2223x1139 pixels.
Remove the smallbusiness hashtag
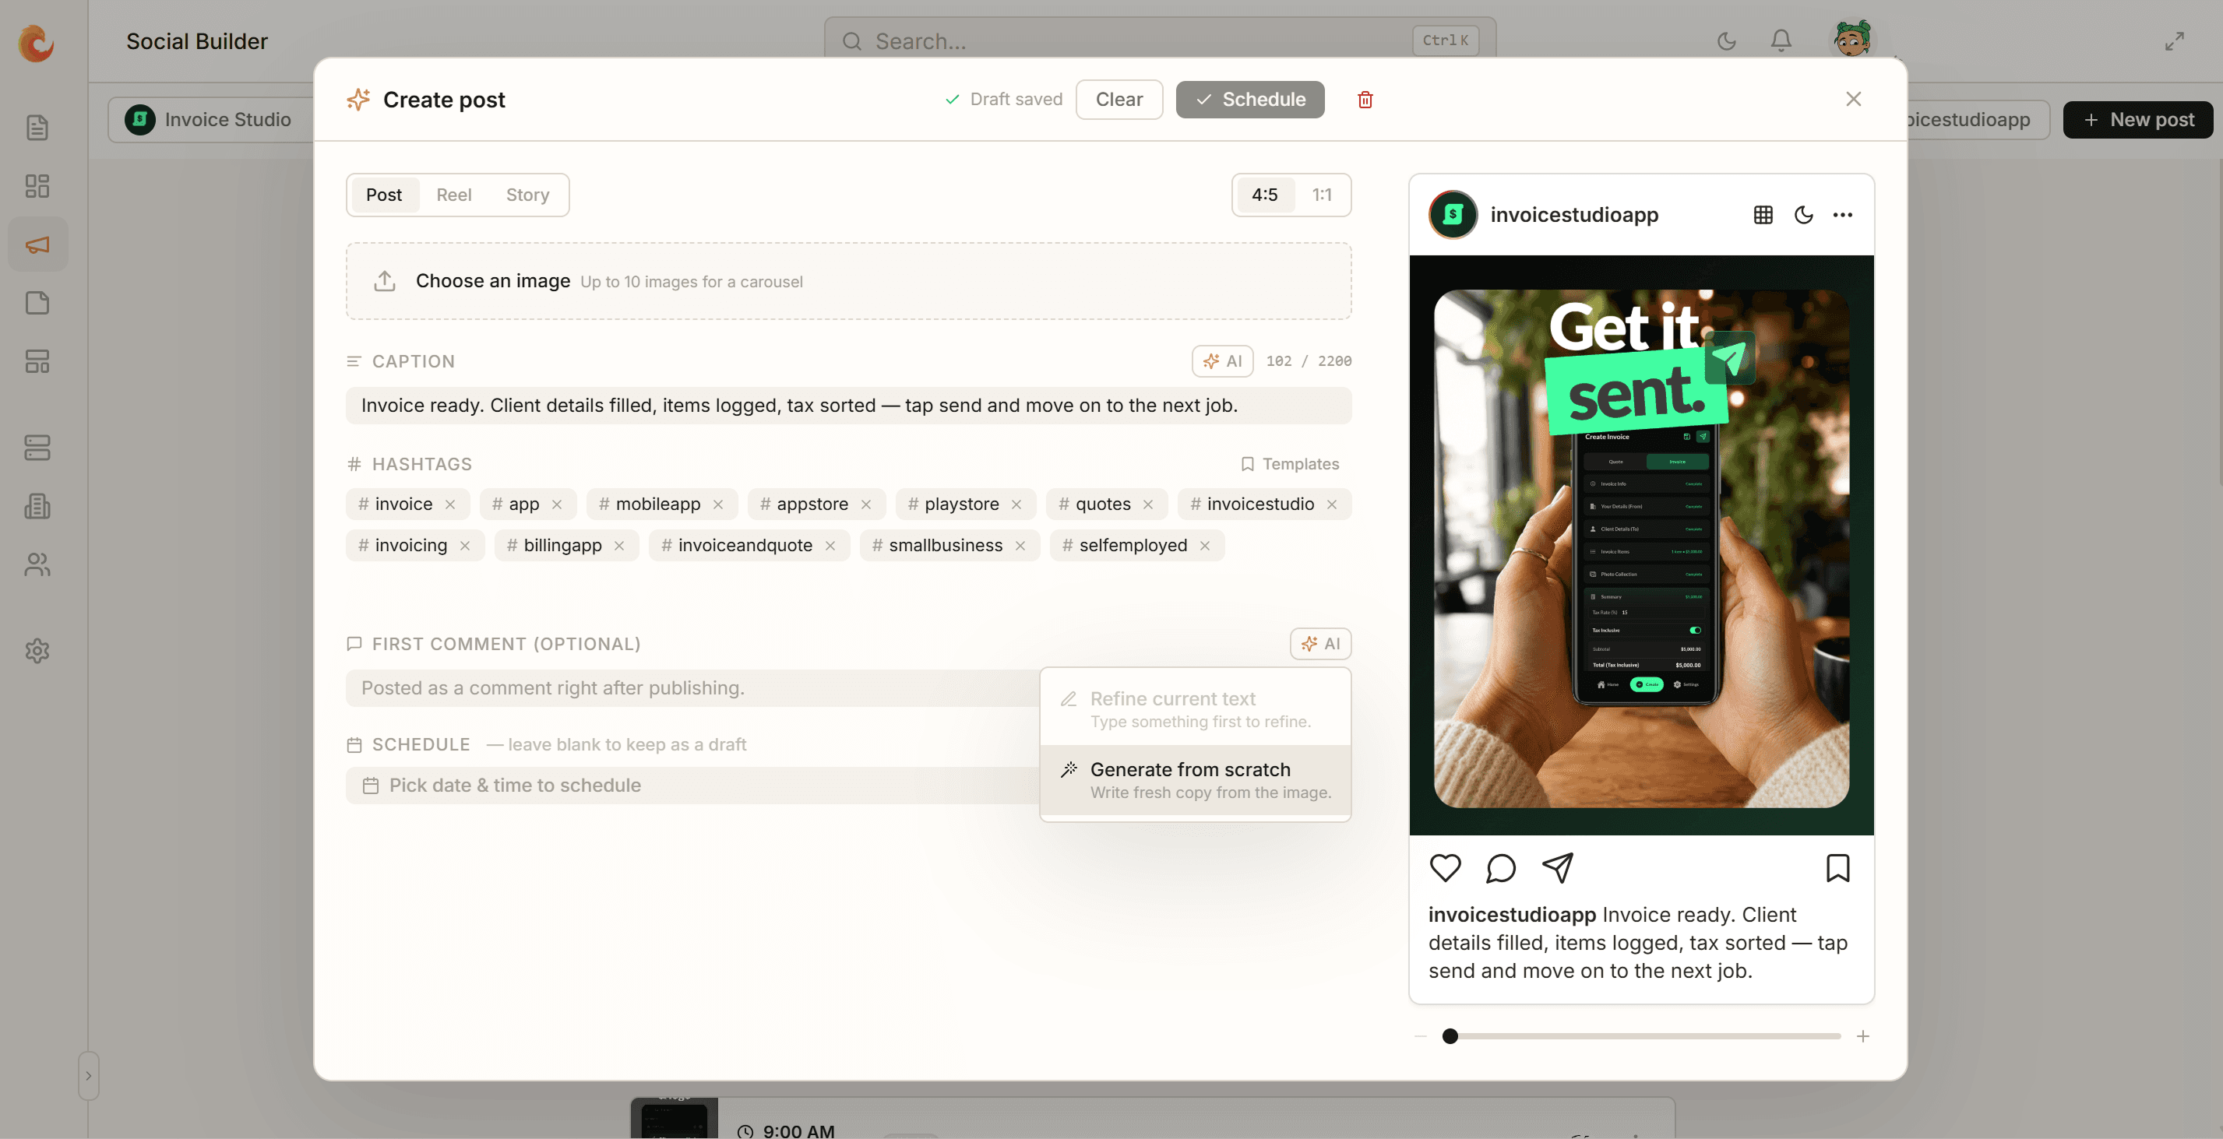click(x=1020, y=547)
